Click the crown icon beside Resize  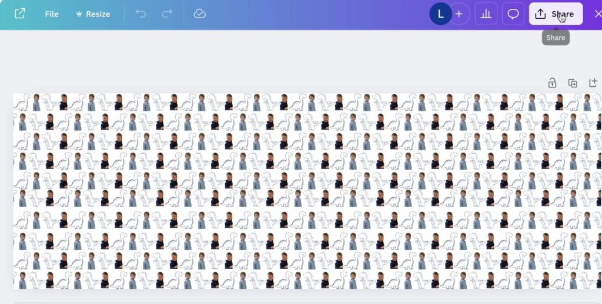79,14
